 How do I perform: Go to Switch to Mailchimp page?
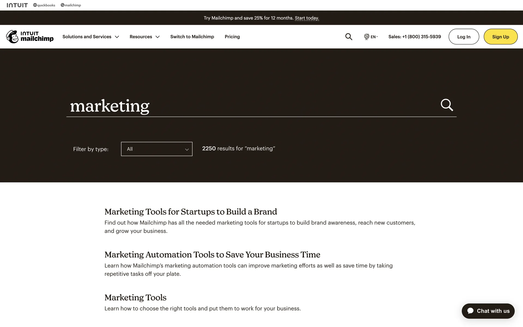pyautogui.click(x=192, y=37)
